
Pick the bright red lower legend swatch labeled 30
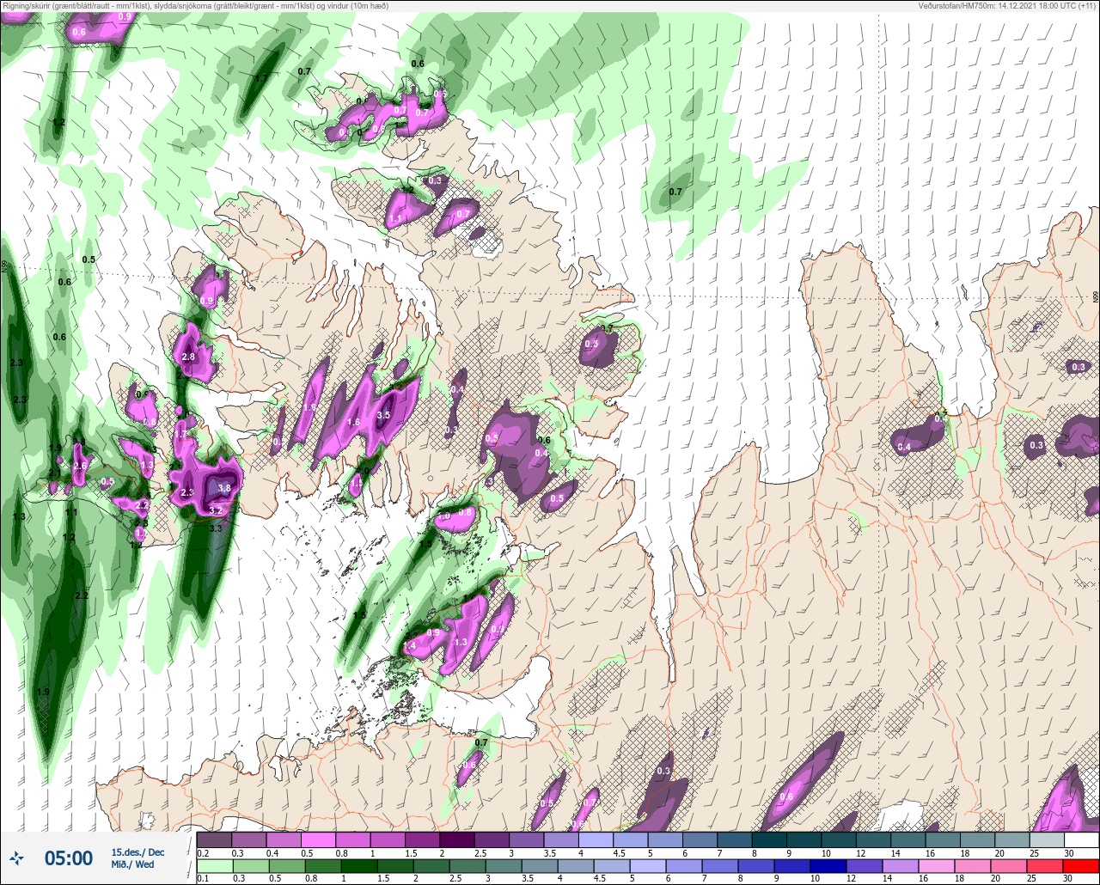click(x=1081, y=865)
